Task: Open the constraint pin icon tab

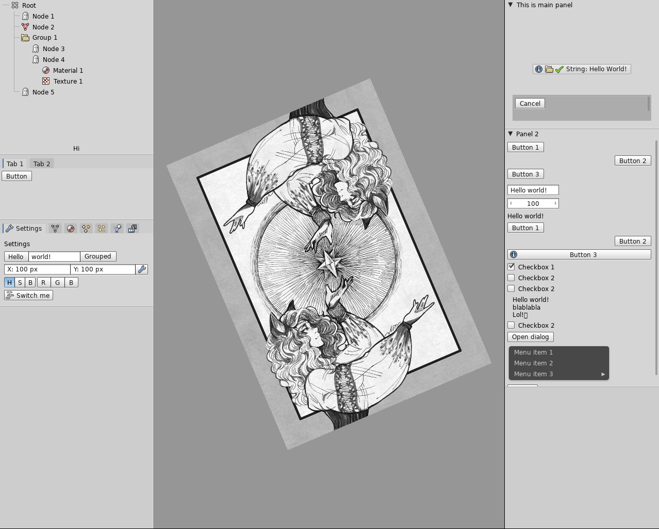Action: pyautogui.click(x=117, y=228)
